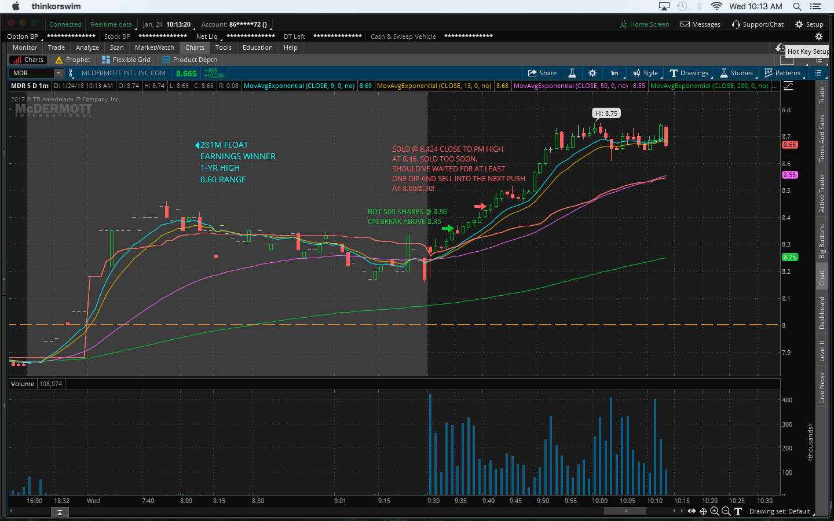
Task: Open the Active Trader side tab
Action: click(x=822, y=193)
